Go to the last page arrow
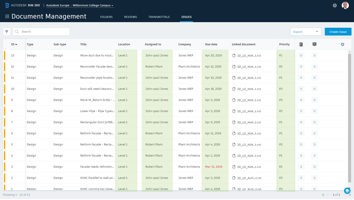The width and height of the screenshot is (354, 200). tap(350, 195)
